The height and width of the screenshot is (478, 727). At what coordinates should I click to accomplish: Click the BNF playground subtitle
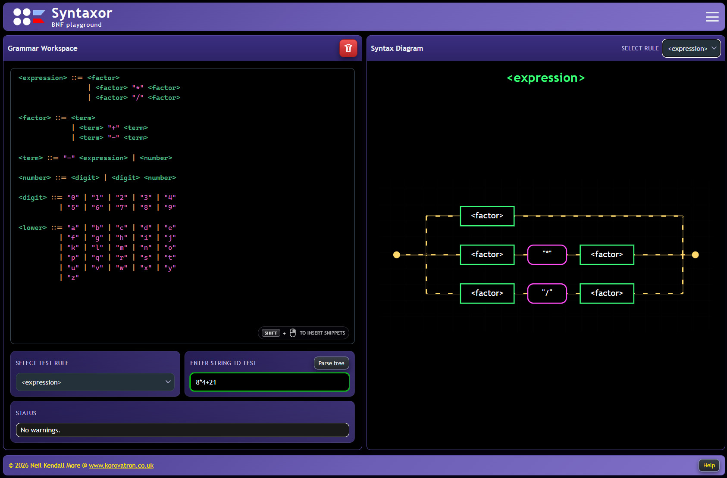(77, 25)
